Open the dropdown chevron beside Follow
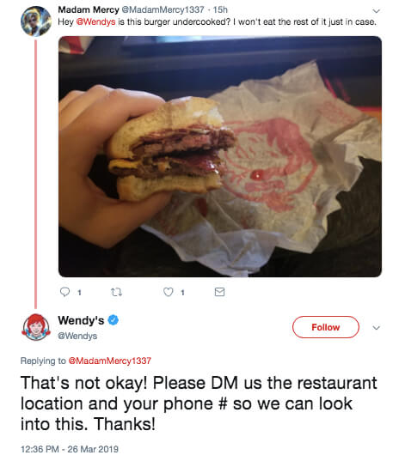This screenshot has width=405, height=461. 376,328
